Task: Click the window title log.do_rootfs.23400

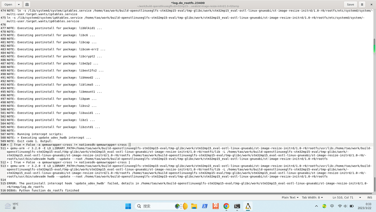Action: [x=188, y=3]
